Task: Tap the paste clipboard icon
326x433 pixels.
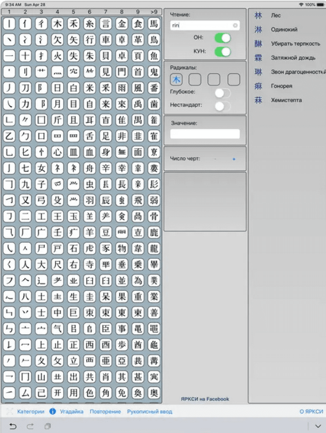Action: (47, 426)
